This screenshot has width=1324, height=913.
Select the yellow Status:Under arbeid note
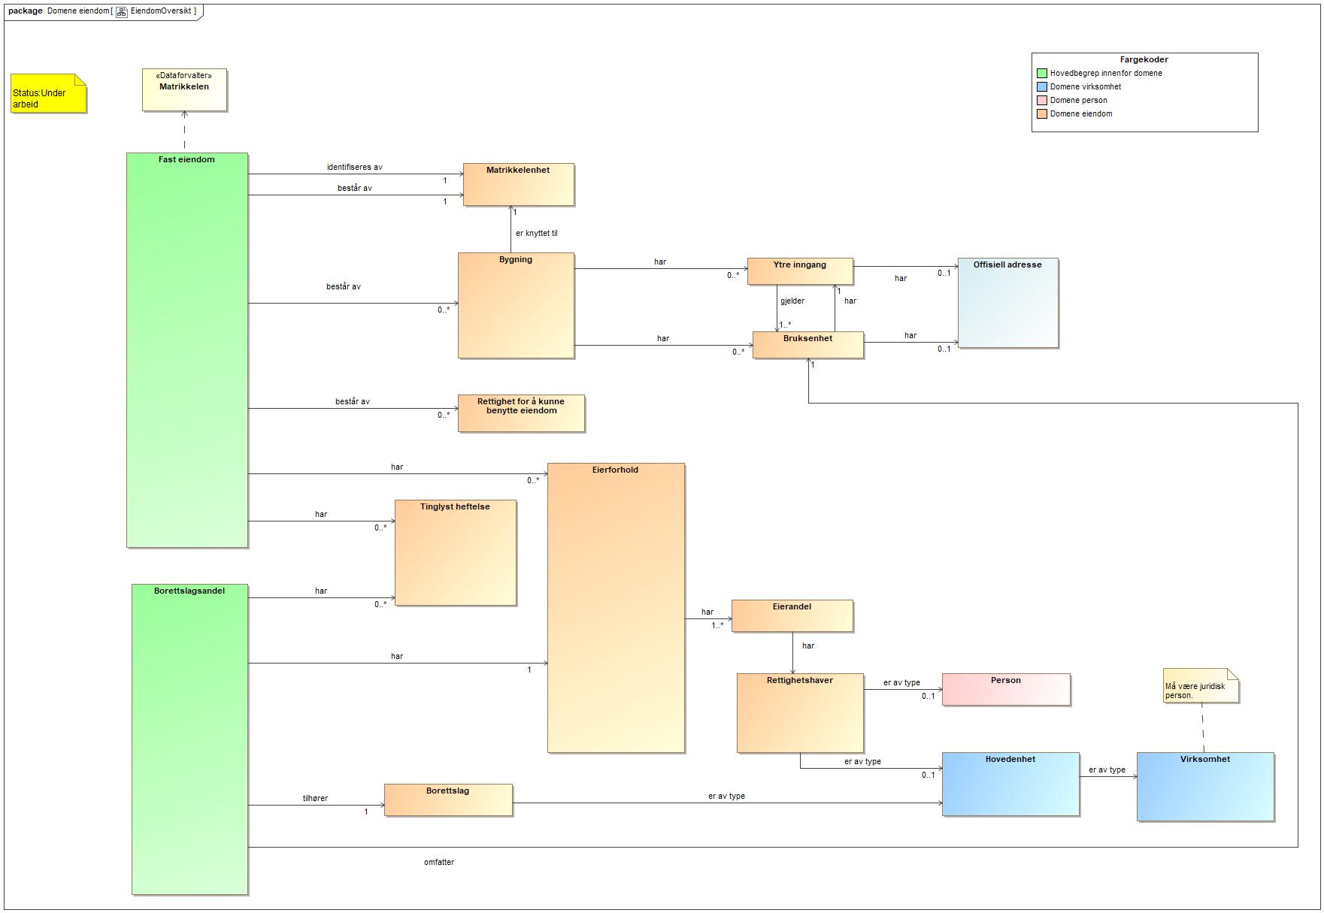coord(48,94)
